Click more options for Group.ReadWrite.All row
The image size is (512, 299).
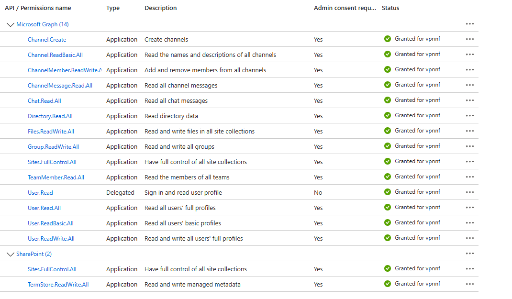[469, 146]
